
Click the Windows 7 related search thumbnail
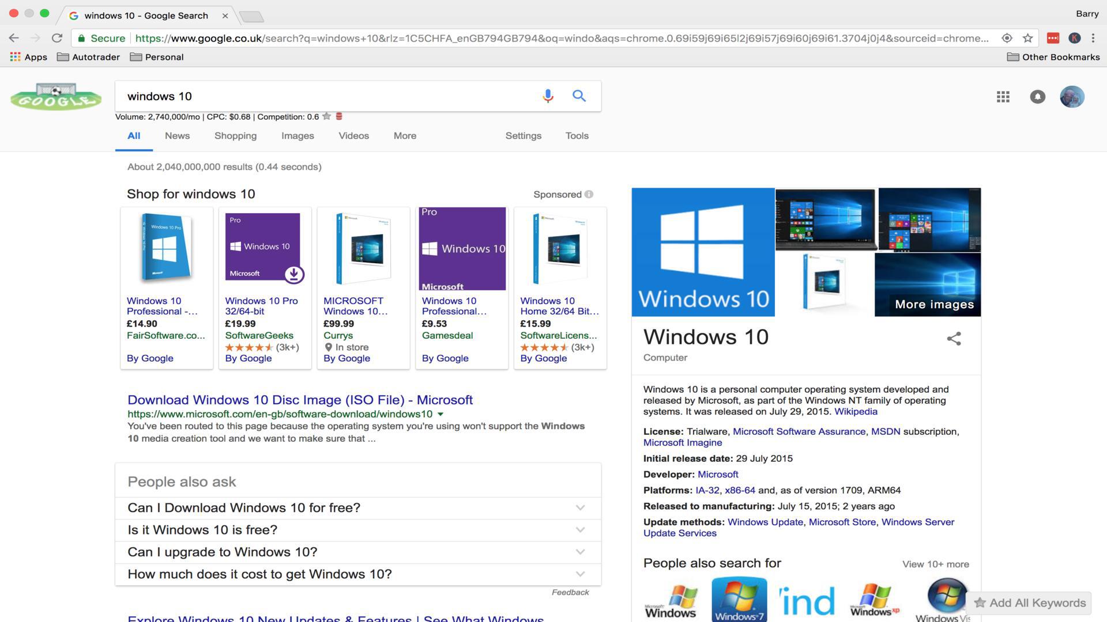(x=739, y=600)
